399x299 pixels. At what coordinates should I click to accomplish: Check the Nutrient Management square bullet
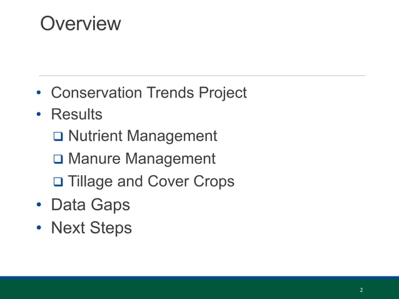coord(58,136)
